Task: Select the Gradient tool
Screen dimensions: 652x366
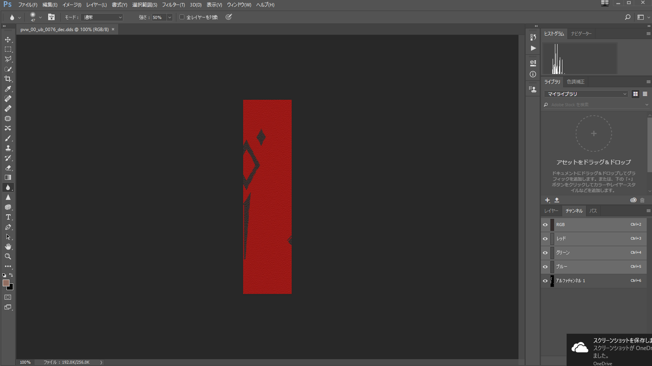Action: [x=8, y=178]
